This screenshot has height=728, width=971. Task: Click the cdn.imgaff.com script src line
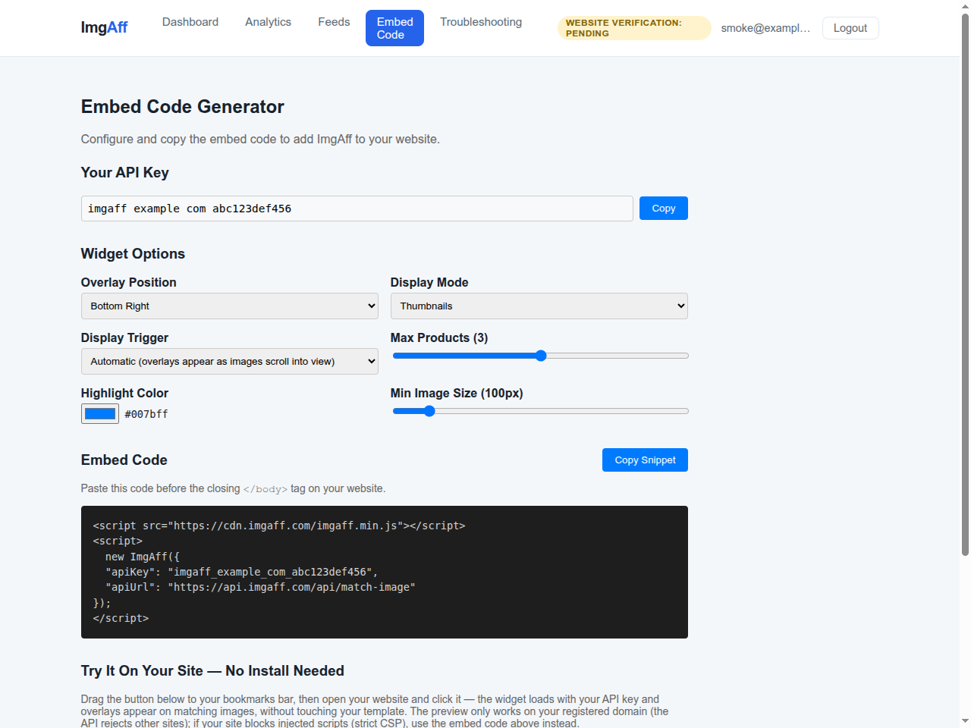279,526
